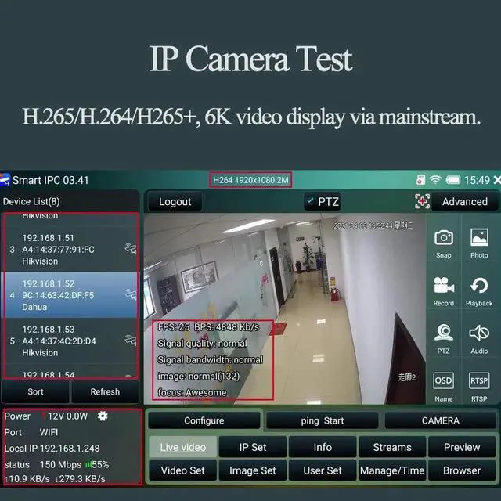The height and width of the screenshot is (501, 501).
Task: Click the OSD Name icon
Action: click(x=443, y=384)
